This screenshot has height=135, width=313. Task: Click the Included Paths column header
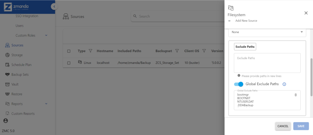coord(129,51)
